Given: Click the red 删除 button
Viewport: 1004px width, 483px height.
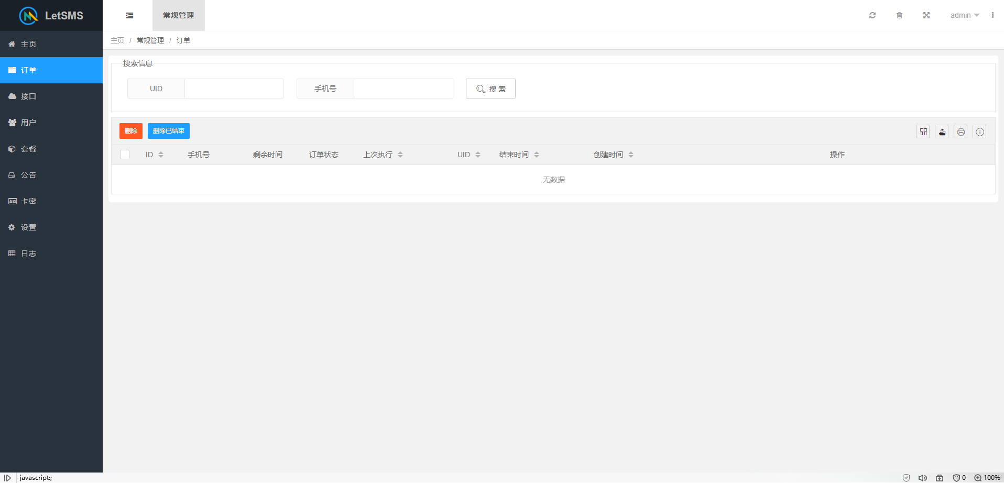Looking at the screenshot, I should [131, 131].
